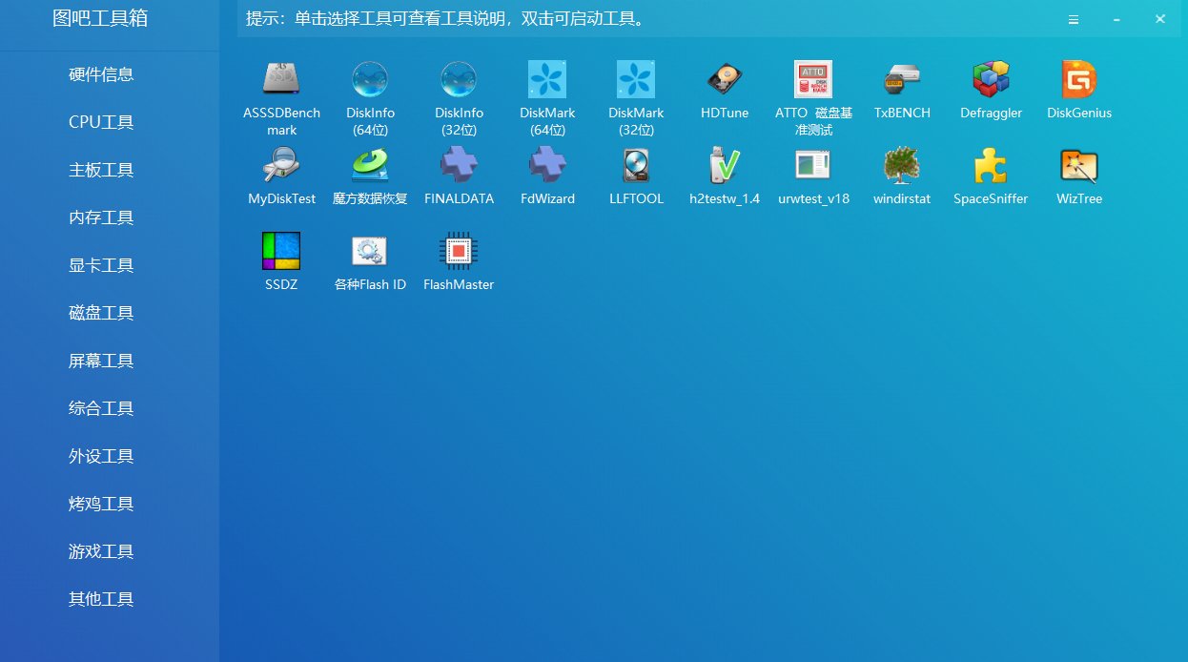Click the MyDiskTest icon

tap(281, 165)
